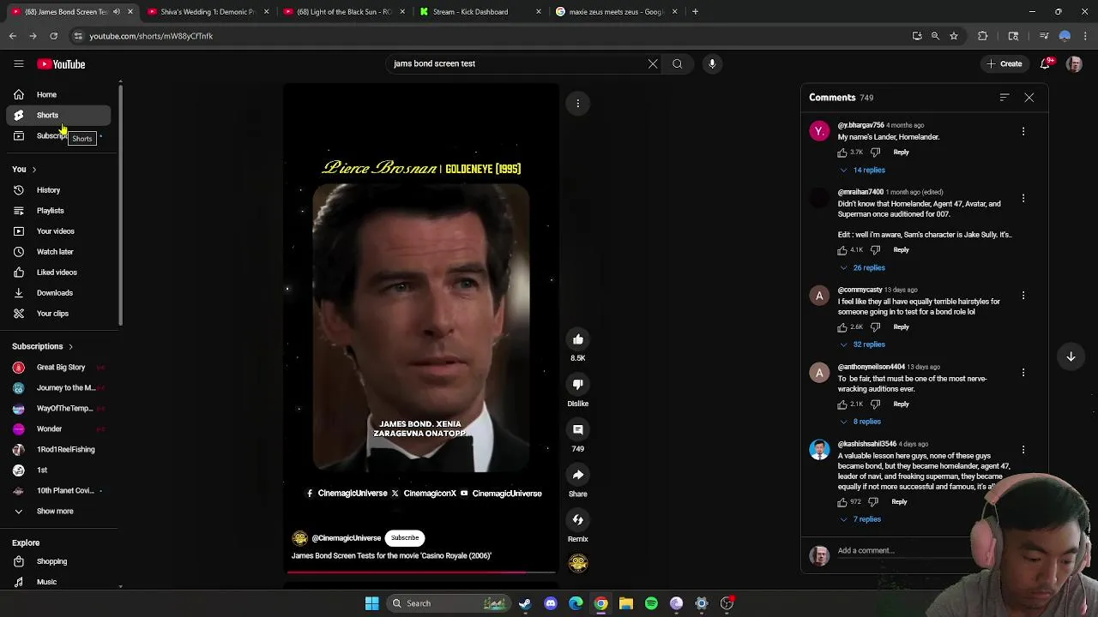
Task: Expand 8 replies under anthonymeilson4404 comment
Action: 860,422
